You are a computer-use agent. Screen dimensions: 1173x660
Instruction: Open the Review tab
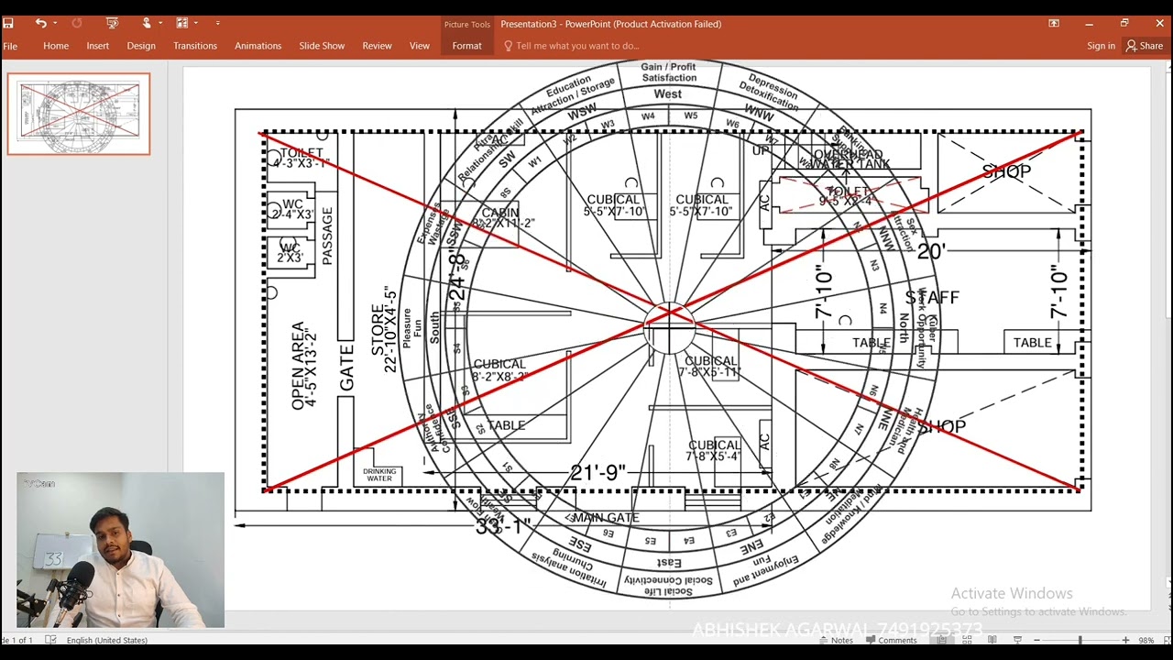(377, 46)
